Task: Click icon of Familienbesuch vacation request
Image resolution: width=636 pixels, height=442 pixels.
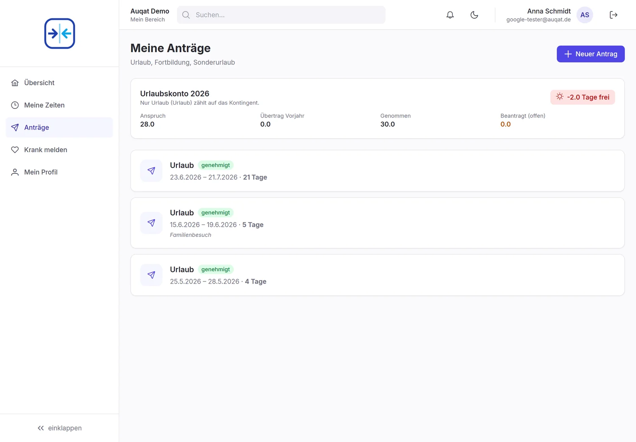Action: pyautogui.click(x=151, y=223)
